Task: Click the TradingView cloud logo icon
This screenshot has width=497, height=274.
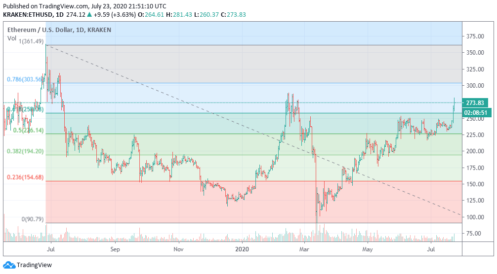Action: point(9,265)
